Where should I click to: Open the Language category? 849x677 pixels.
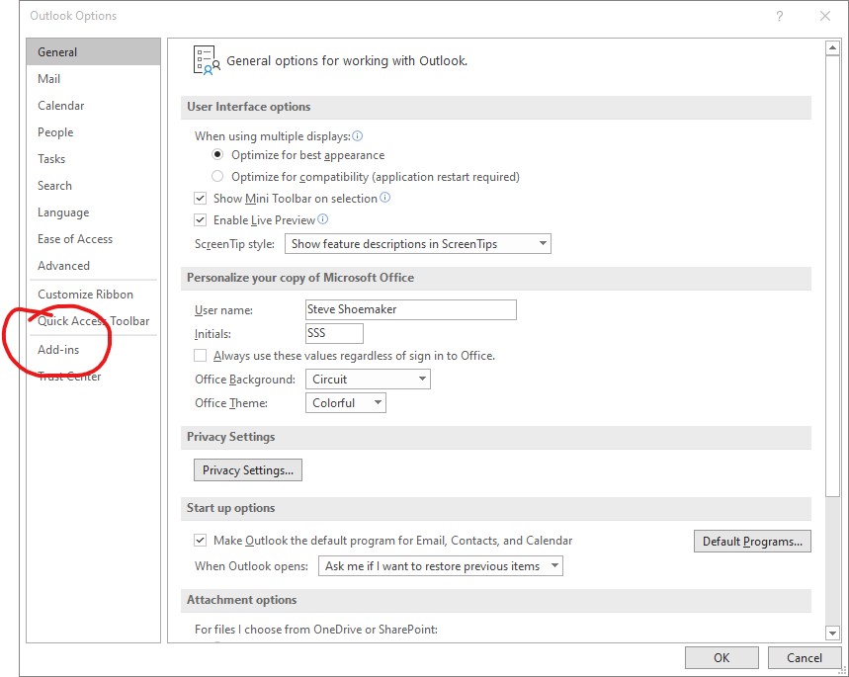coord(93,212)
